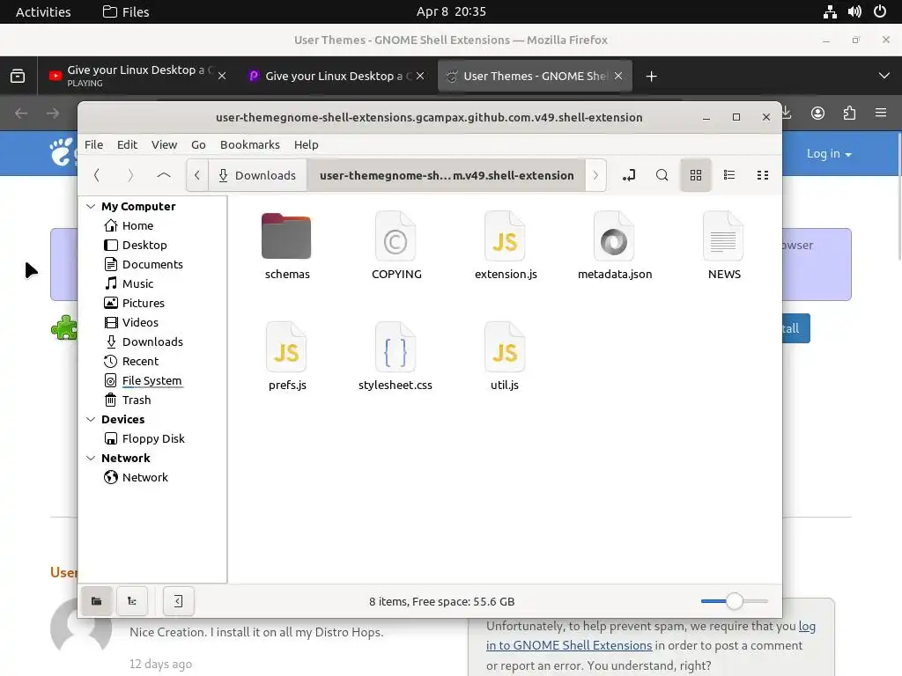The height and width of the screenshot is (676, 902).
Task: Select the prefs.js file icon
Action: (x=286, y=347)
